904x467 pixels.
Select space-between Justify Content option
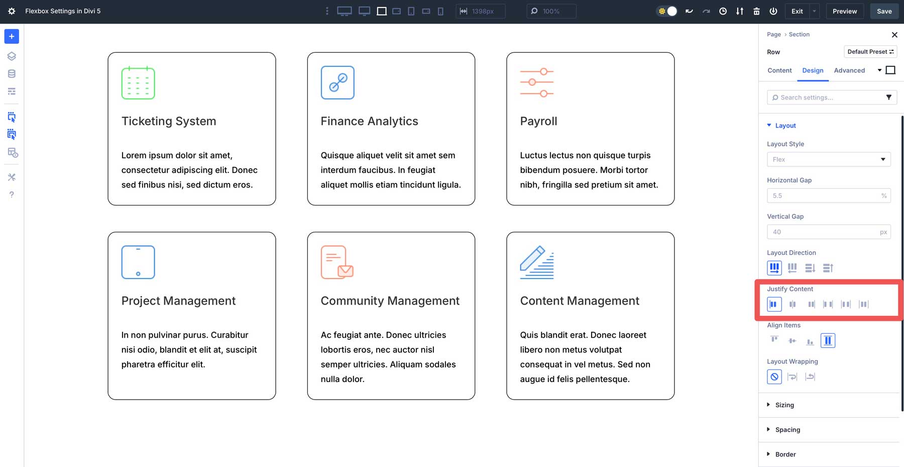click(x=828, y=304)
